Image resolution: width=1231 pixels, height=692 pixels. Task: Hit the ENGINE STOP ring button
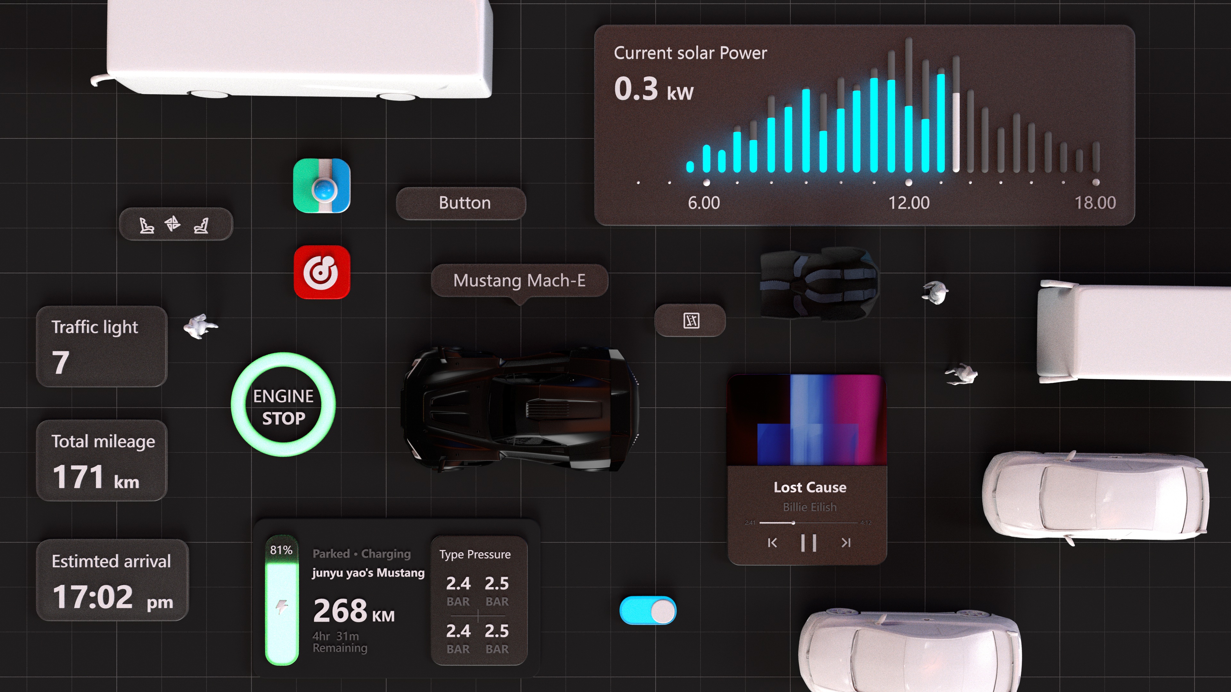pyautogui.click(x=283, y=405)
